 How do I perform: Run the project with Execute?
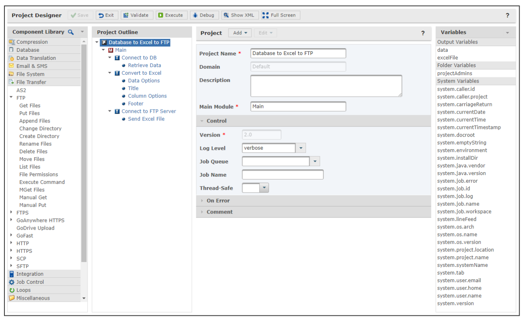pos(170,15)
